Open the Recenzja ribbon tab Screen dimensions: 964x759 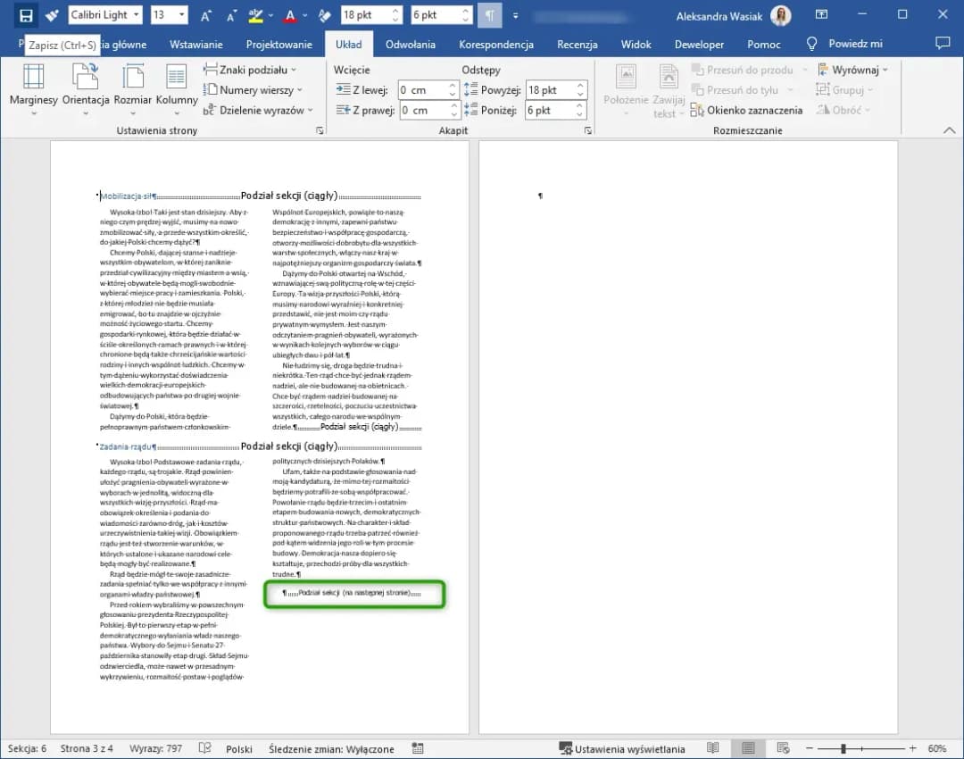[x=578, y=44]
